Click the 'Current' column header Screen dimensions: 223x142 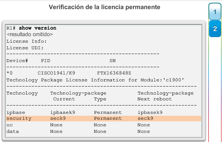point(64,99)
